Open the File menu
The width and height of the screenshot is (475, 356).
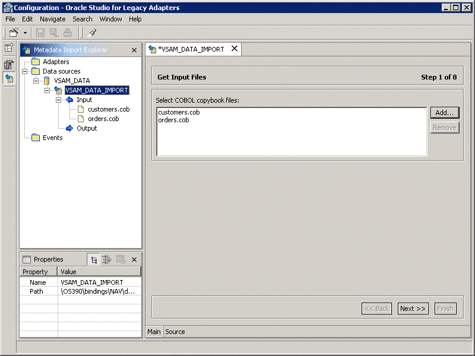[10, 19]
